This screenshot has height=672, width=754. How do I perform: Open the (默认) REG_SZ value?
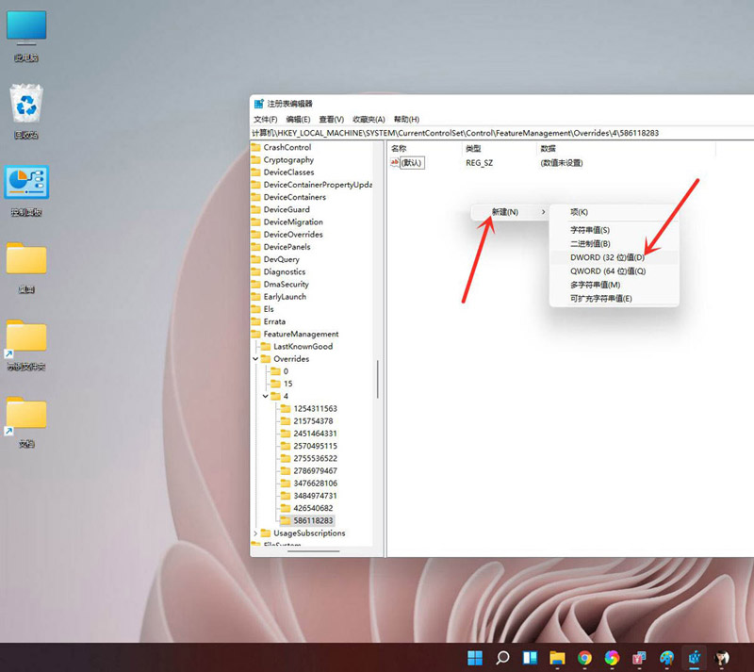[x=412, y=162]
